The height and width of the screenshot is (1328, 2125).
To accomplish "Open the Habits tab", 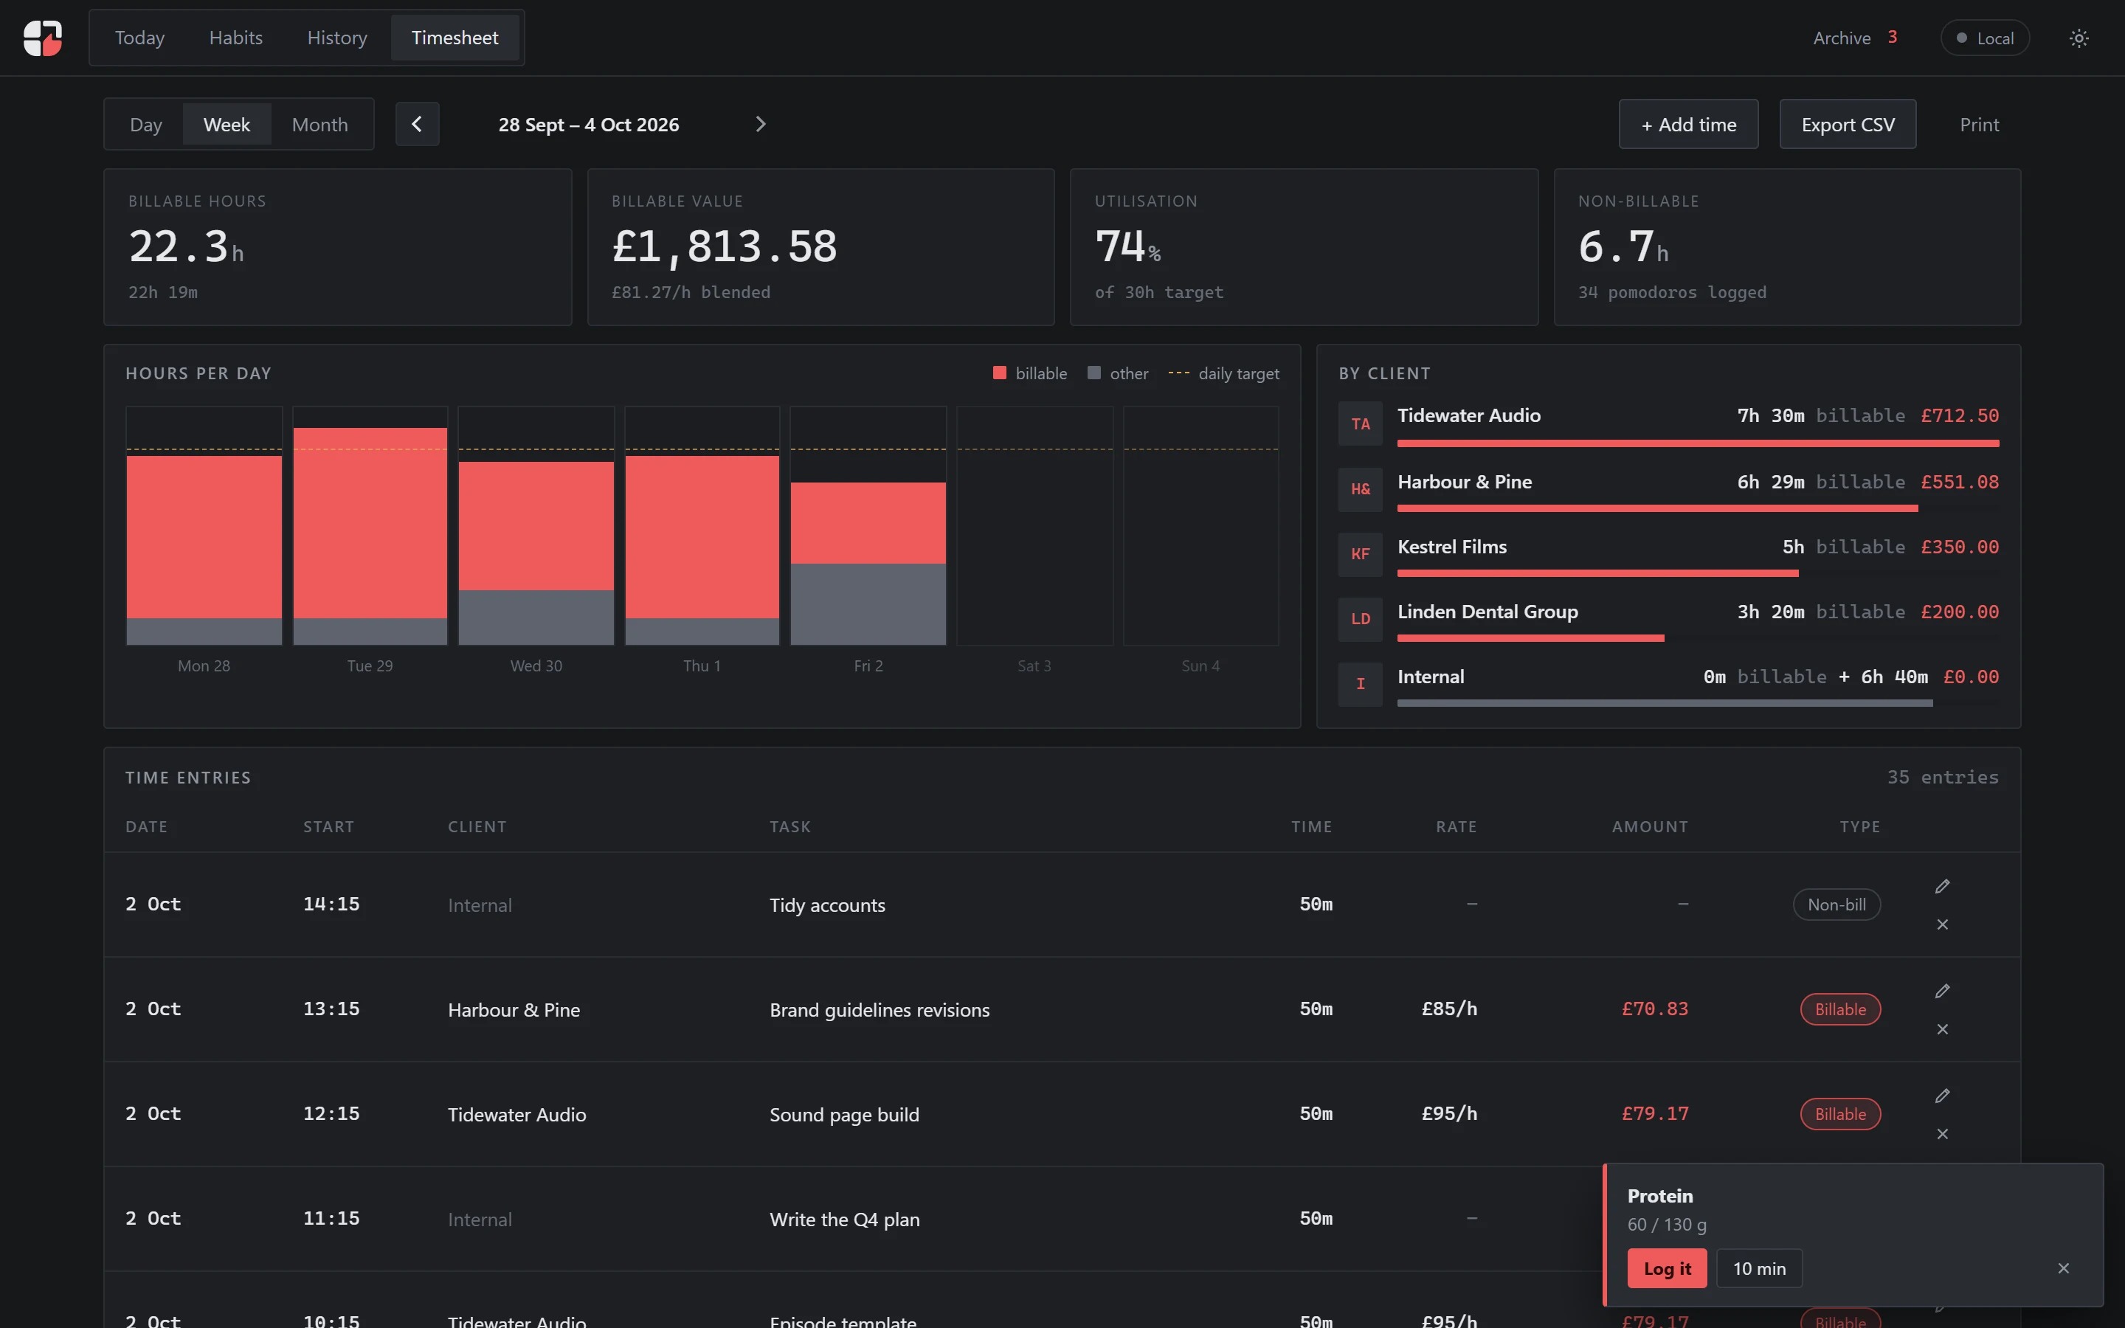I will click(235, 38).
